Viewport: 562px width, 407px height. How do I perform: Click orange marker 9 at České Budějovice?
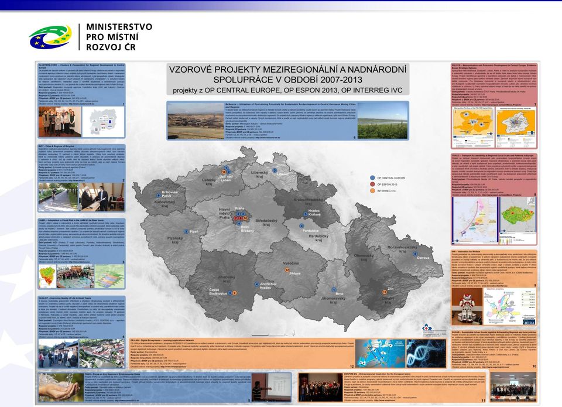[234, 293]
